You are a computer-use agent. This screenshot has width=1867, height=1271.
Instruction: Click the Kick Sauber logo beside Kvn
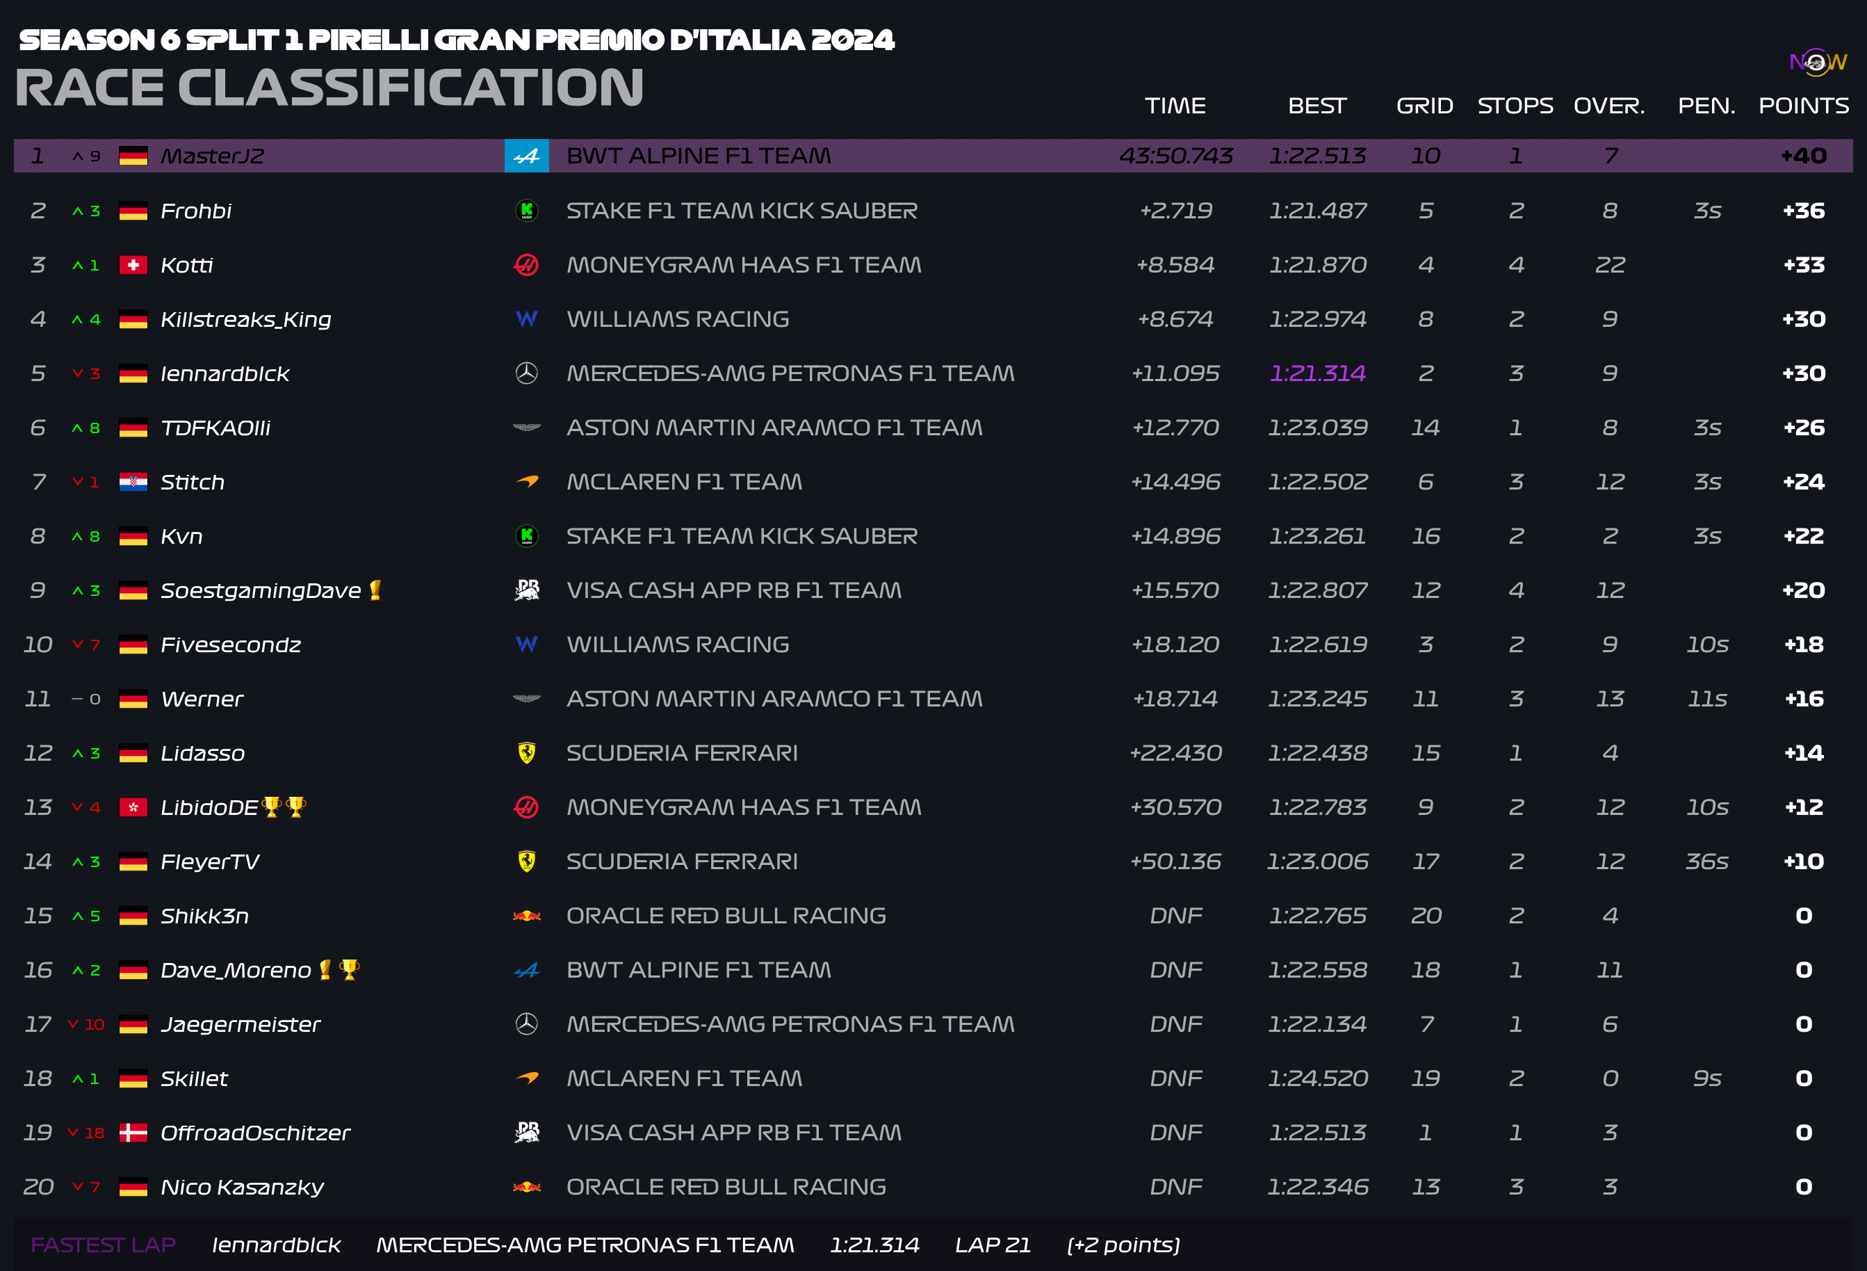click(x=526, y=536)
